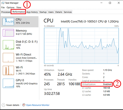The width and height of the screenshot is (123, 110).
Task: Click the Task Manager title bar icon
Action: click(3, 3)
